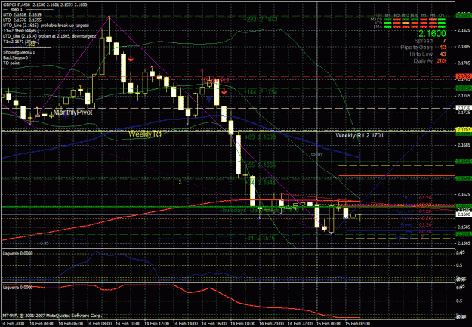The width and height of the screenshot is (472, 327).
Task: Click the red price tag near 2.1765 on axis
Action: click(x=464, y=76)
